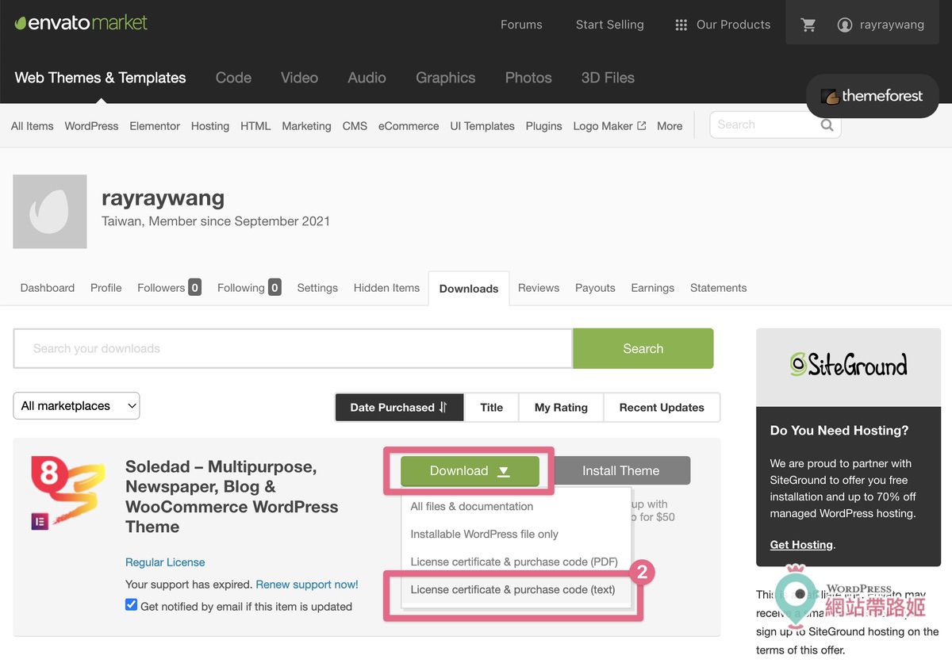
Task: Open the Hidden Items tab
Action: tap(386, 288)
